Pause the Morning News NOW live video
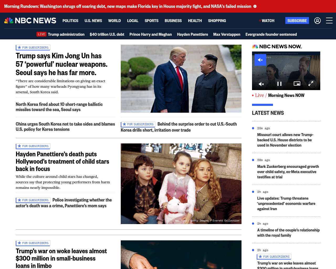The height and width of the screenshot is (269, 336). 279,84
